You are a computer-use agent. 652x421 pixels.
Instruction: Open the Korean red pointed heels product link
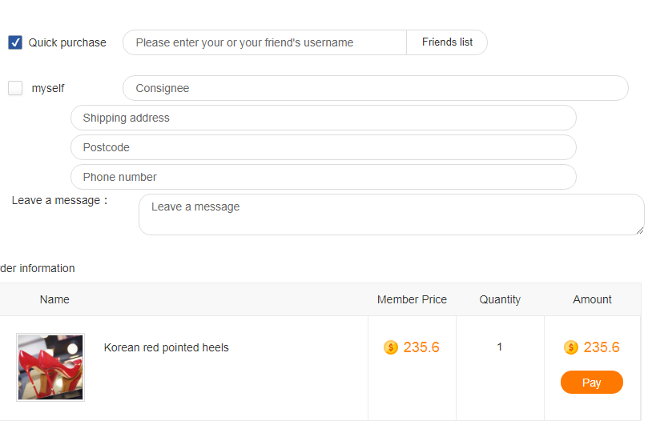tap(167, 347)
